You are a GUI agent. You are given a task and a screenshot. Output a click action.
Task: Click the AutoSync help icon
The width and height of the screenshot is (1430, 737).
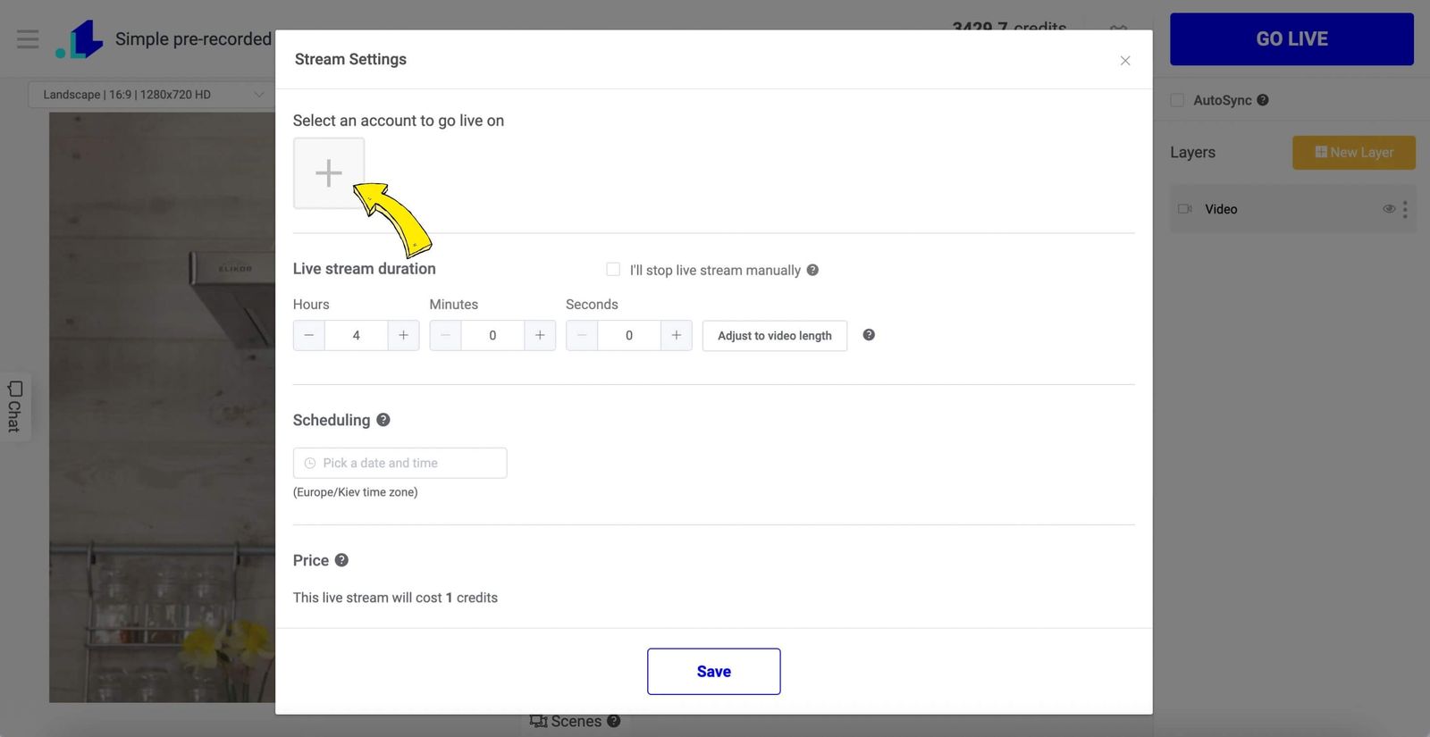click(x=1263, y=100)
